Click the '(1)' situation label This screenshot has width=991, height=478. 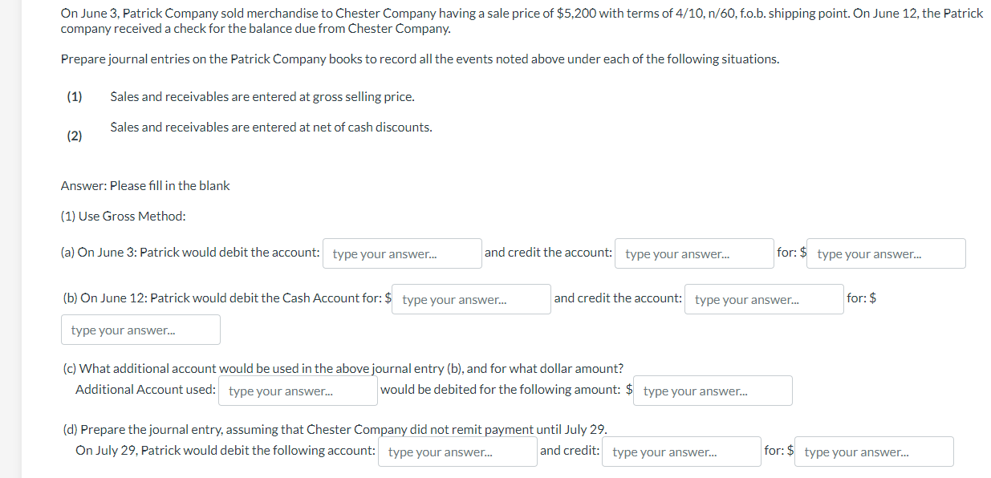75,96
